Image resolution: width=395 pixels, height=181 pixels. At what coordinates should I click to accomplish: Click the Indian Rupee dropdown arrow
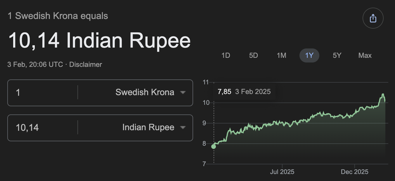click(x=183, y=128)
